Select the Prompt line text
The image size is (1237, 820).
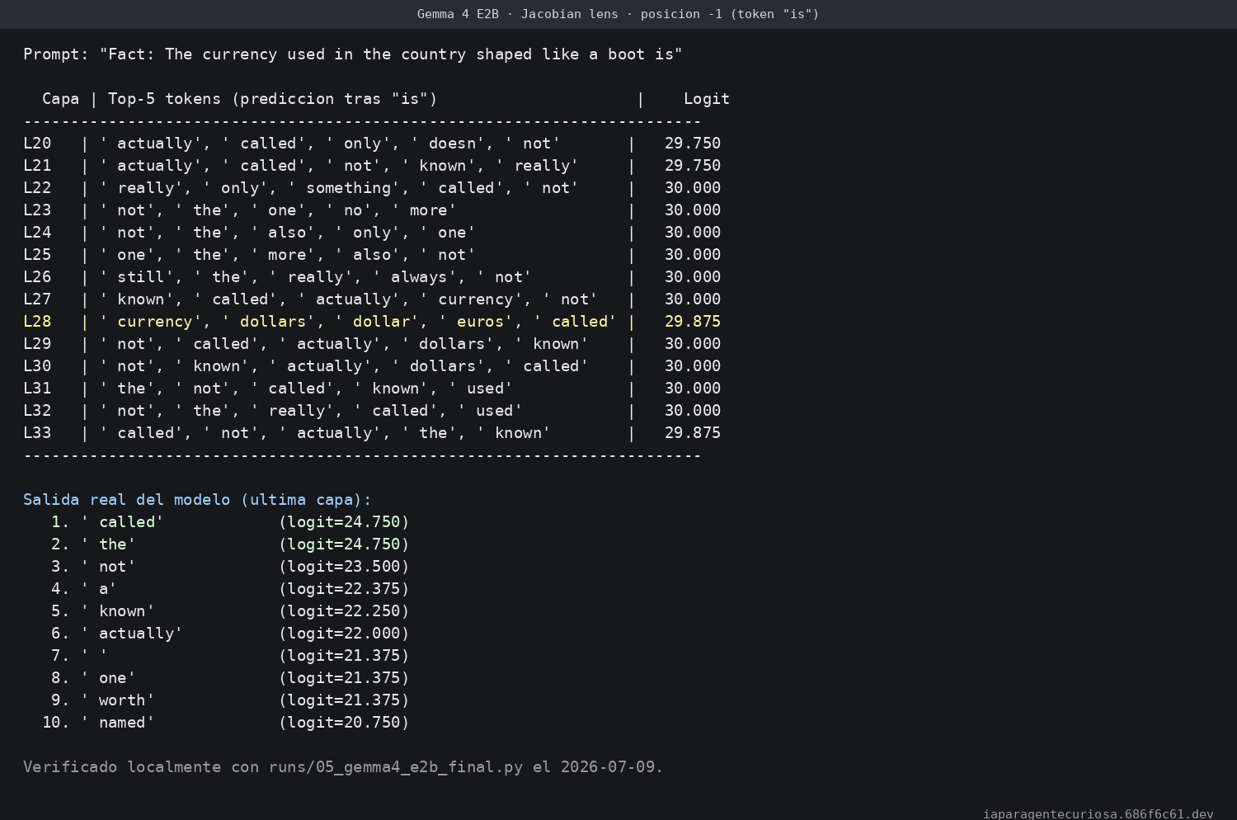point(353,54)
